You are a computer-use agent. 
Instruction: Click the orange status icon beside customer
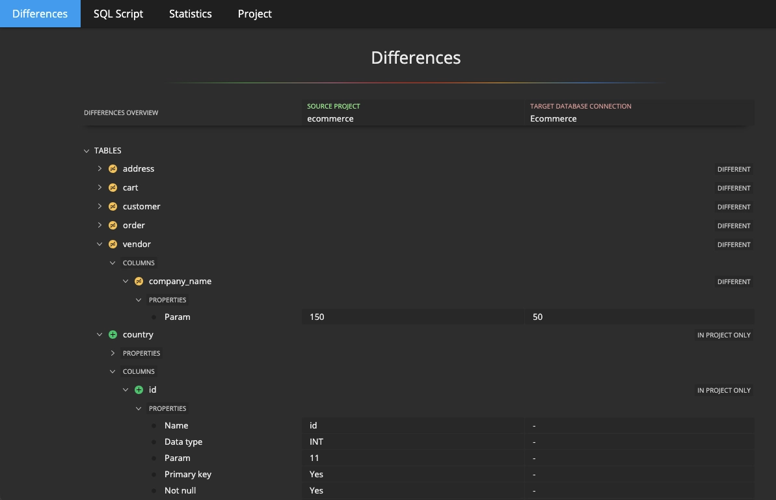coord(113,207)
